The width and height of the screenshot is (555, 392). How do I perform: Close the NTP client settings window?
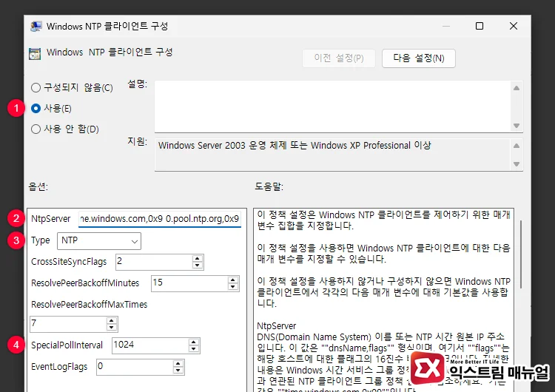(514, 26)
